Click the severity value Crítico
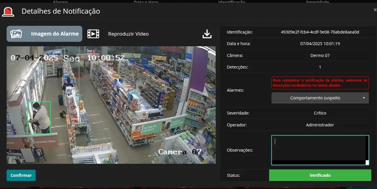The height and width of the screenshot is (189, 377). tap(320, 113)
